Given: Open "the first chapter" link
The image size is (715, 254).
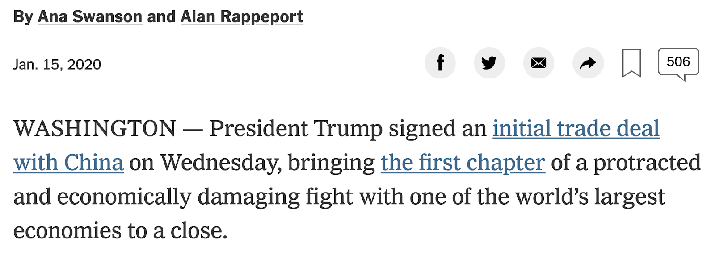Looking at the screenshot, I should pos(463,163).
